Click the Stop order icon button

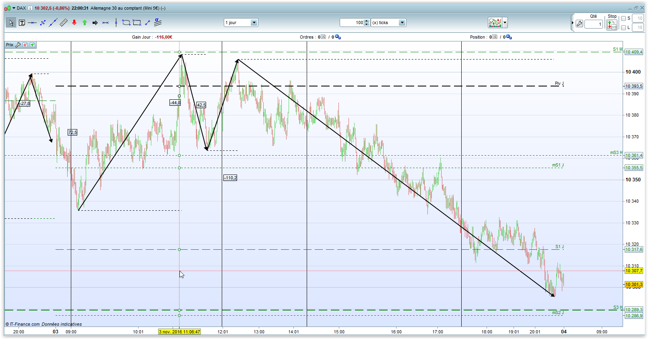click(612, 25)
